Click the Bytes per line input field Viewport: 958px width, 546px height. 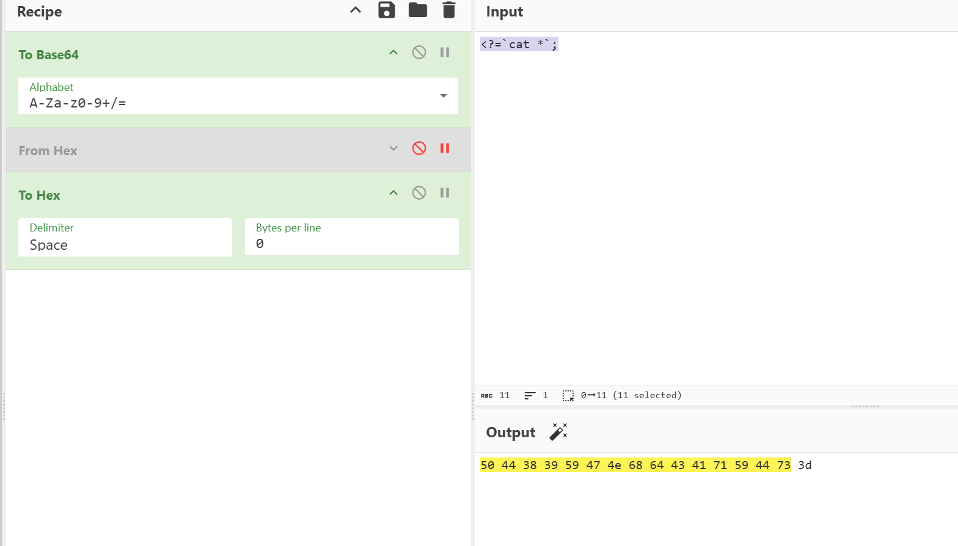point(351,244)
